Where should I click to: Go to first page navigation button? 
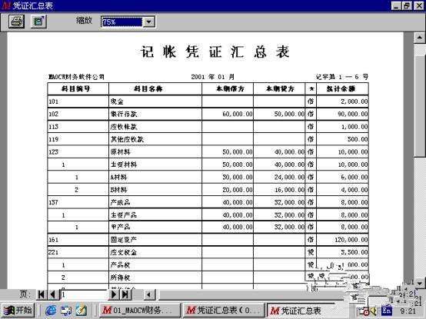point(42,294)
